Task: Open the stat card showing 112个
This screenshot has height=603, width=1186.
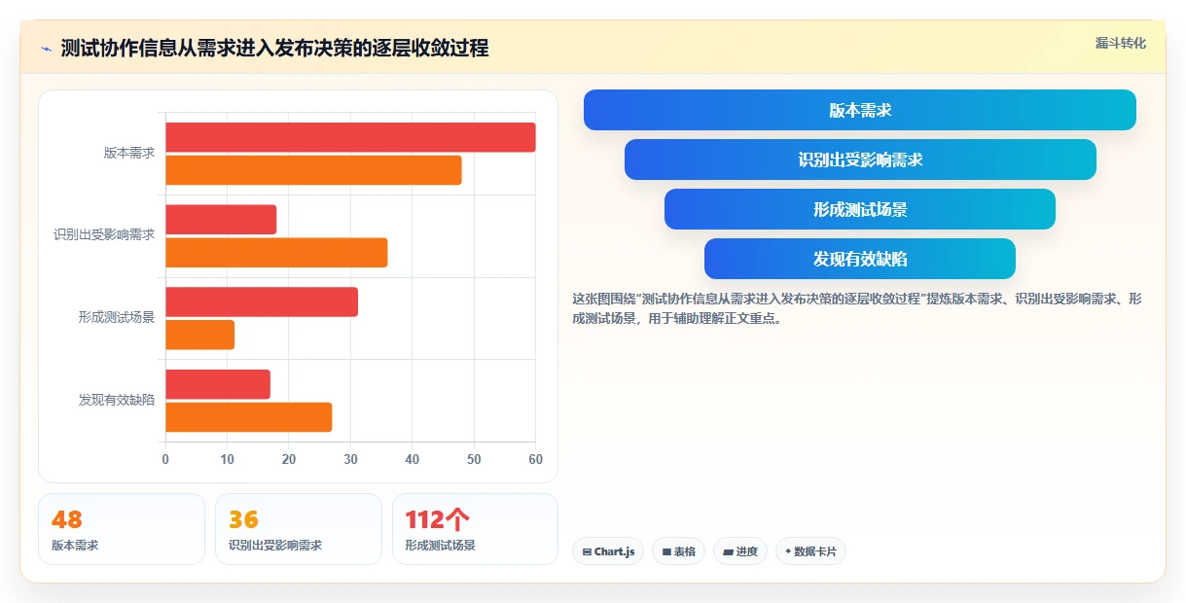Action: coord(475,529)
